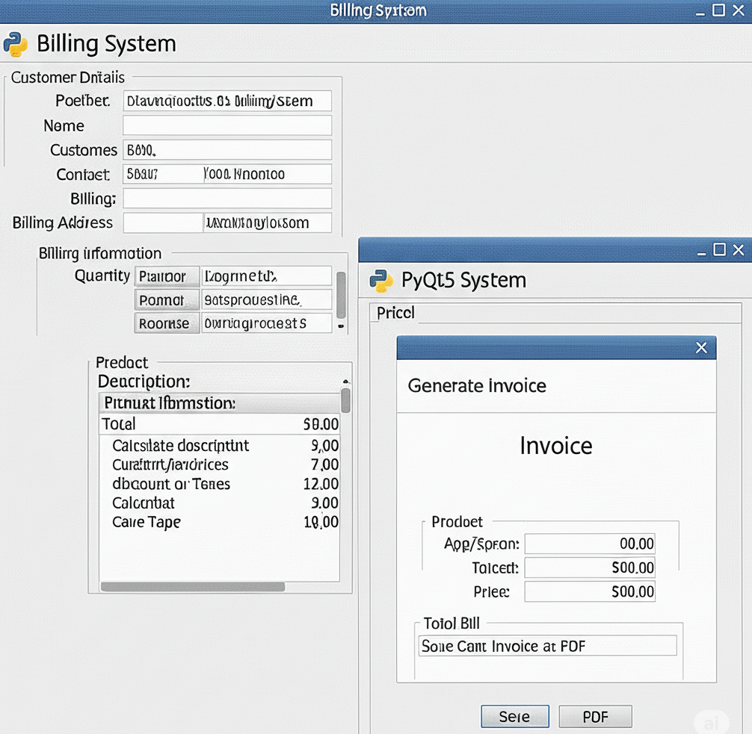Image resolution: width=752 pixels, height=734 pixels.
Task: Click the Python logo beside Billing System
Action: (x=15, y=44)
